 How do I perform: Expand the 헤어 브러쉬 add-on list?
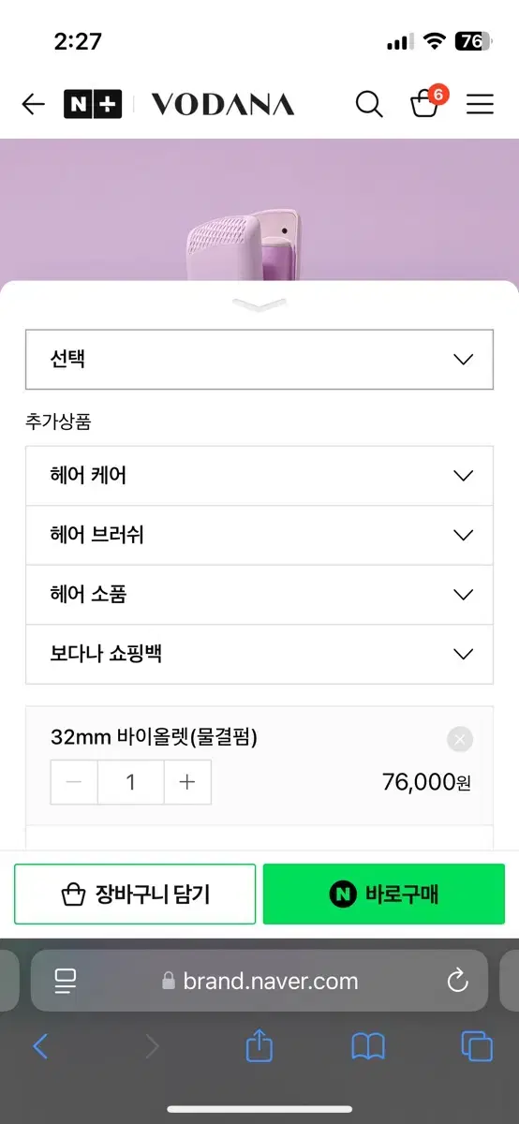point(259,536)
